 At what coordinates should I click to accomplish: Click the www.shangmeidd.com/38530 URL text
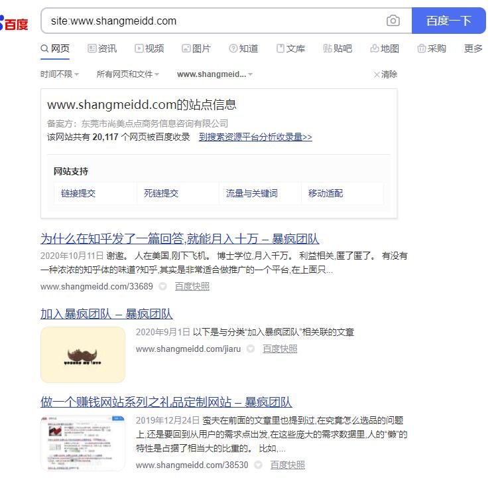[192, 465]
